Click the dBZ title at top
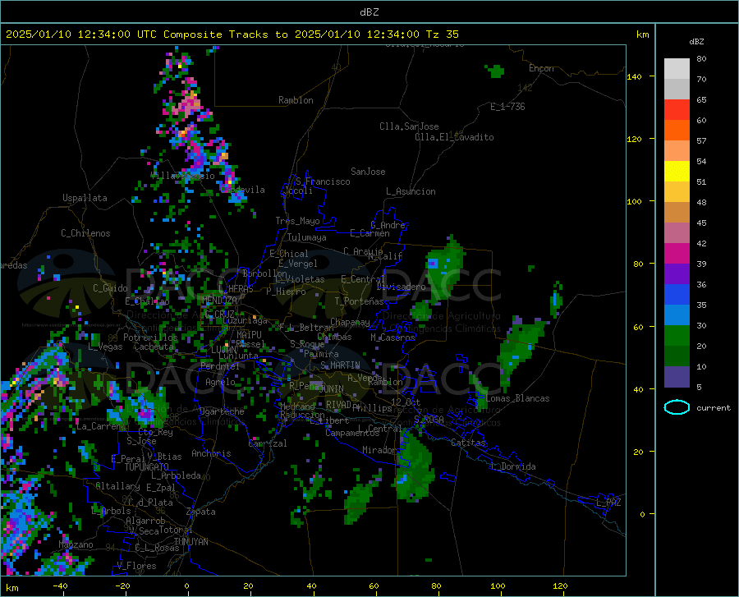 coord(369,12)
